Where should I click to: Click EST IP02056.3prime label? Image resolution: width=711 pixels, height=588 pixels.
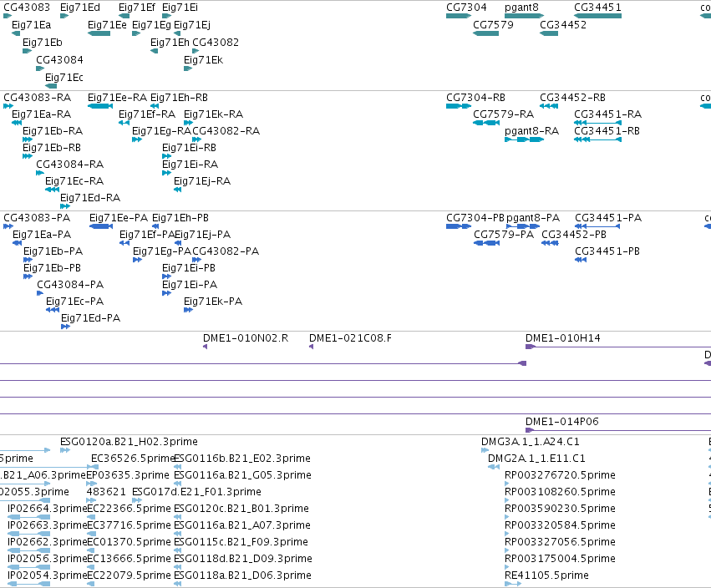[x=47, y=559]
